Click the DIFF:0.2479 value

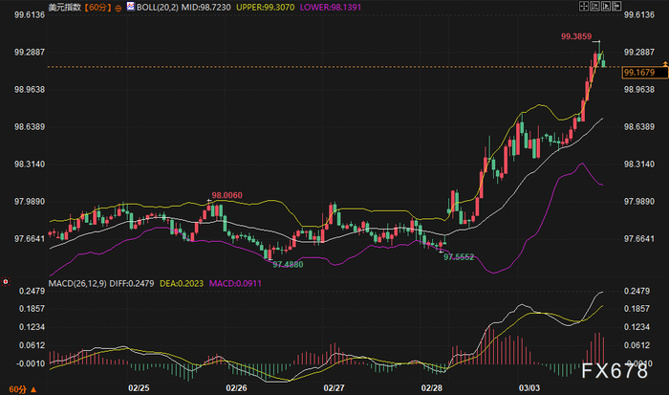pyautogui.click(x=132, y=283)
